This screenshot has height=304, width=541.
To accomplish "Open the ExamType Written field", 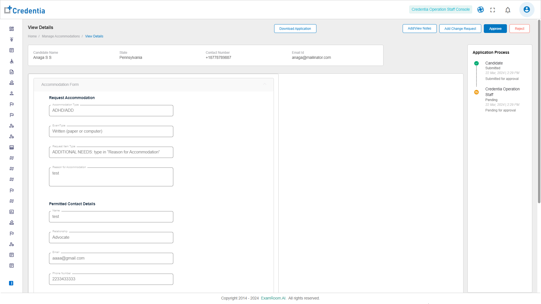I will click(111, 131).
